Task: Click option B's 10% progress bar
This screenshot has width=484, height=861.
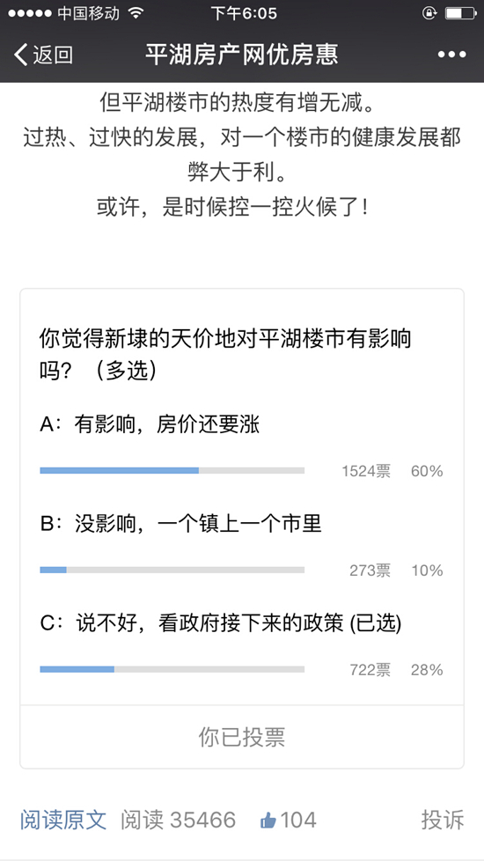Action: coord(172,570)
